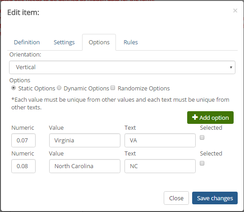Check Selected for the Virginia option
244x212 pixels.
pyautogui.click(x=202, y=137)
